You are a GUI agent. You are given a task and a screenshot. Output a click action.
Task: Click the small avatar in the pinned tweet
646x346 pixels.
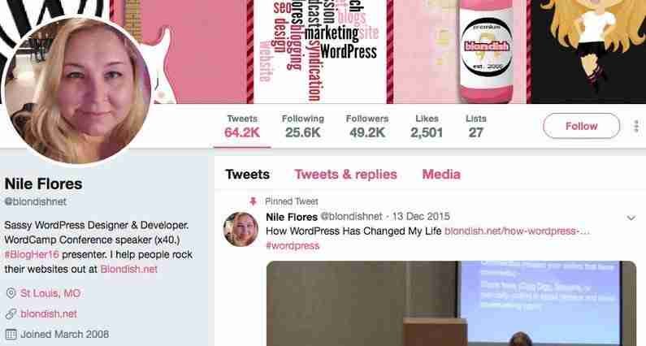pos(241,229)
